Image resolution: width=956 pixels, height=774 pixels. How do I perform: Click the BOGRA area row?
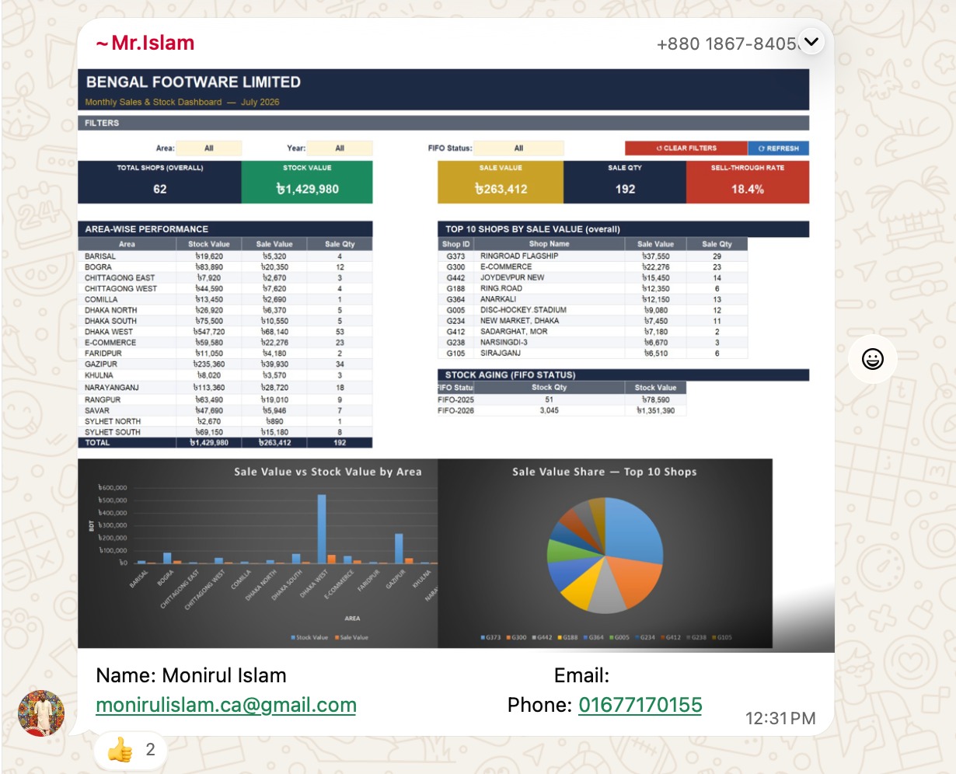pyautogui.click(x=225, y=267)
